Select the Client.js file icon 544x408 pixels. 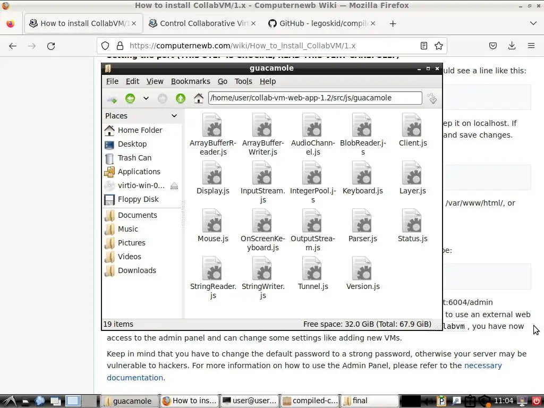tap(412, 125)
